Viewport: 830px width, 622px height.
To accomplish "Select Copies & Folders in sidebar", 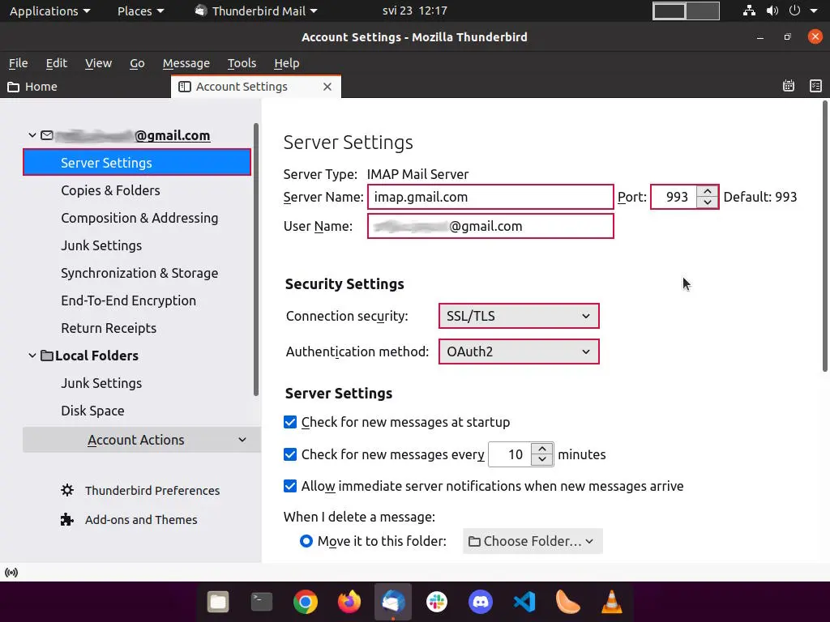I will click(110, 190).
